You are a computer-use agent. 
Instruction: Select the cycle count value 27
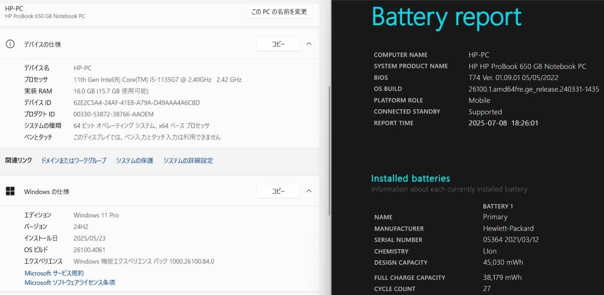coord(487,289)
